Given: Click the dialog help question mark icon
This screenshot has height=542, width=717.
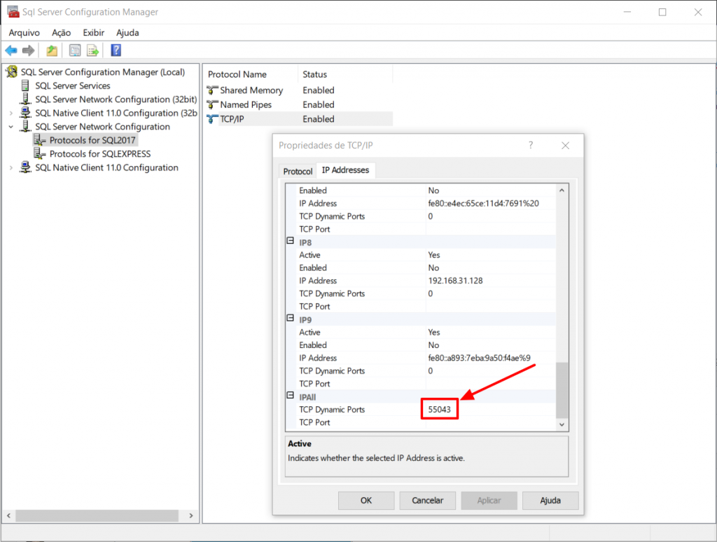Looking at the screenshot, I should coord(531,145).
